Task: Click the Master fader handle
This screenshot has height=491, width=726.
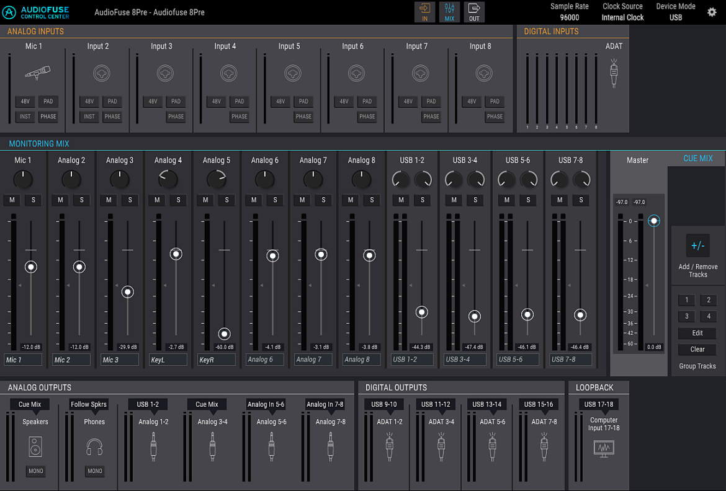Action: (x=654, y=221)
